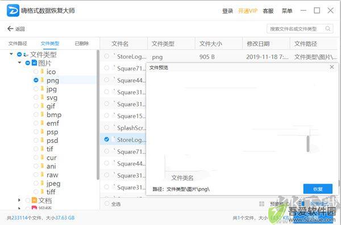Toggle the 文件类型 root checkbox
This screenshot has width=341, height=225.
pyautogui.click(x=19, y=54)
